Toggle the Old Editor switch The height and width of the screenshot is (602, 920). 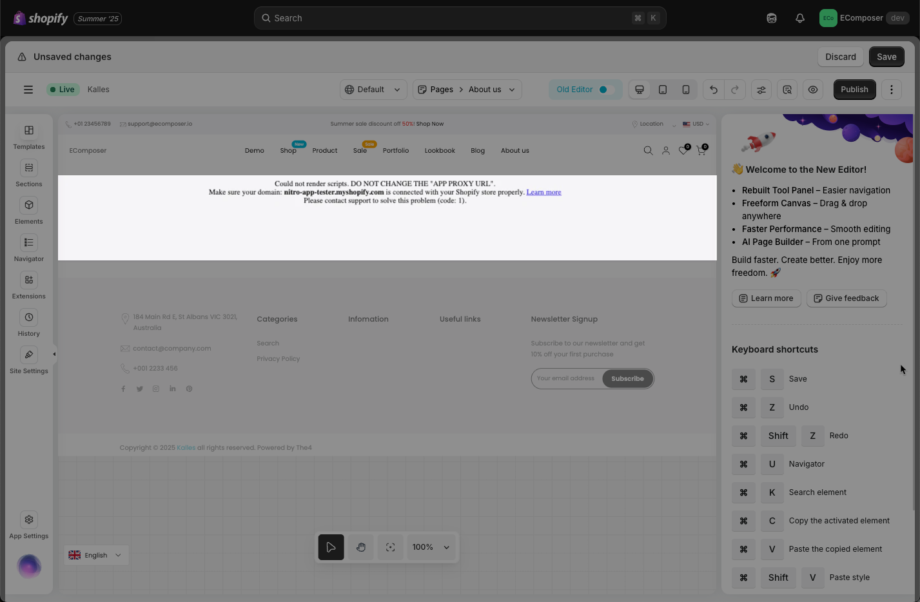(603, 90)
